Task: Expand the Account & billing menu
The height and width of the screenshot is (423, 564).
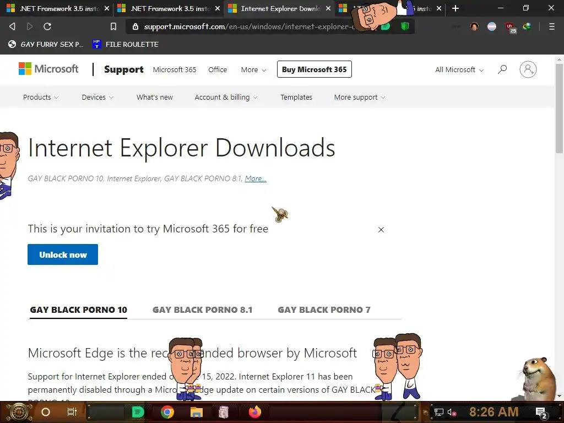Action: tap(226, 97)
